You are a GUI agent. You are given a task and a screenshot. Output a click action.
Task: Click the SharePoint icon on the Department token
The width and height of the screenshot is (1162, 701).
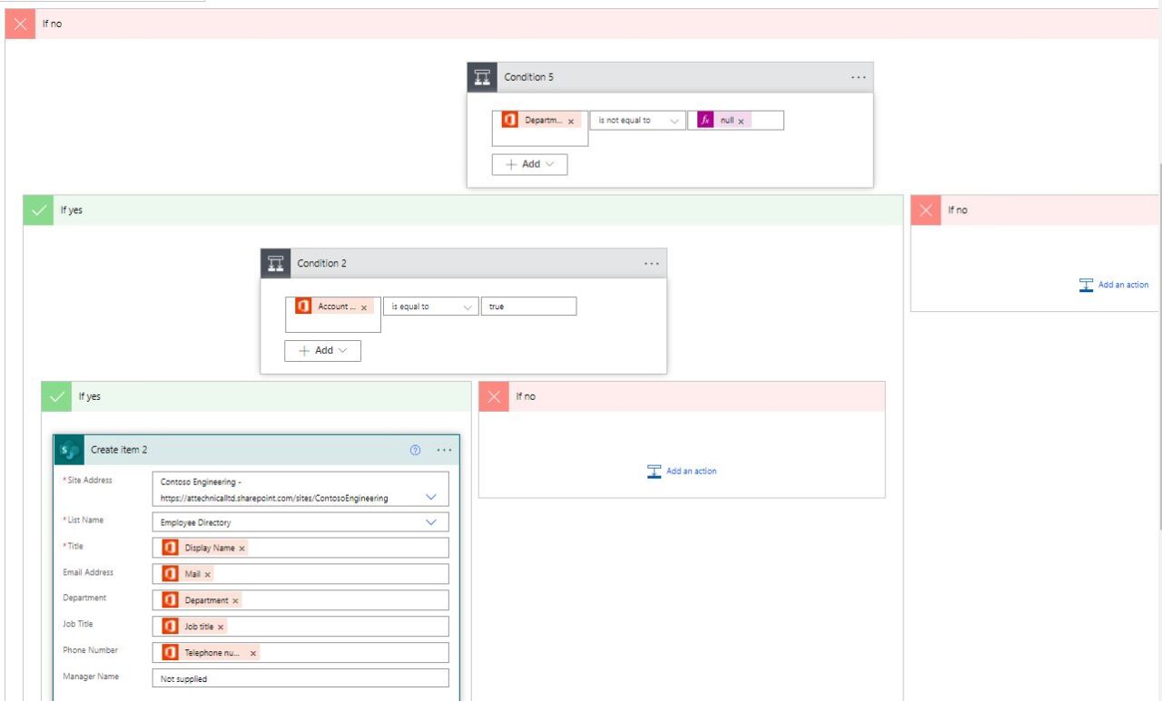(508, 119)
